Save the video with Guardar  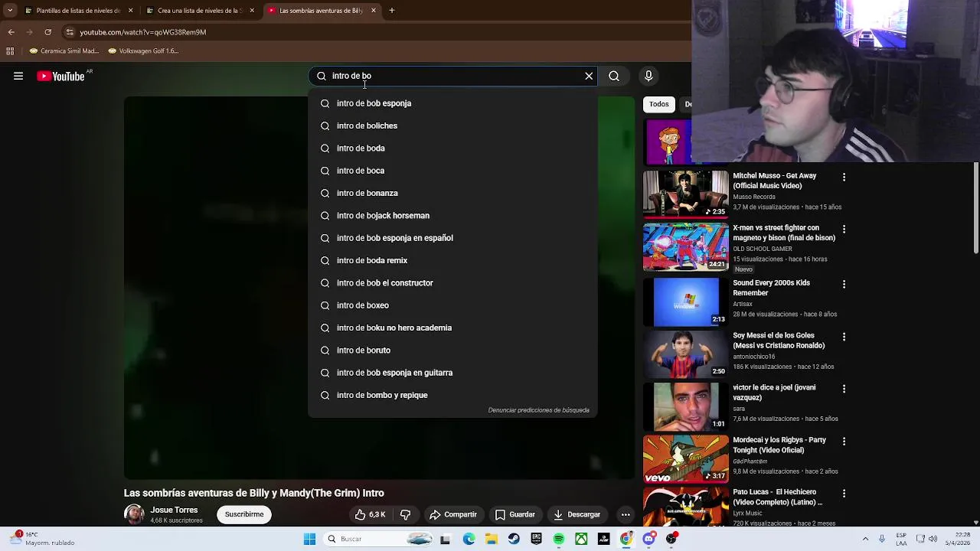(x=515, y=514)
